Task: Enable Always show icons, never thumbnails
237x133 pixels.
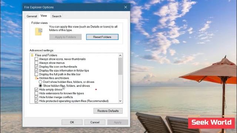Action: [x=36, y=59]
